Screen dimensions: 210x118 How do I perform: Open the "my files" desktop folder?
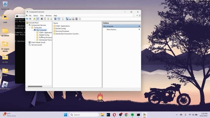coord(5,59)
